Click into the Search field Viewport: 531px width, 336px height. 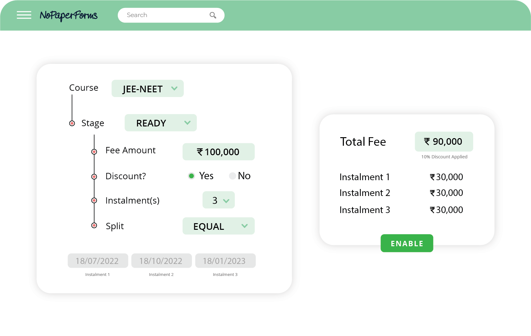tap(171, 15)
